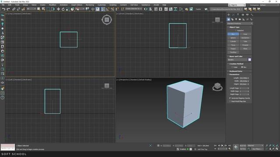
Task: Toggle the Auto Key button
Action: (243, 146)
